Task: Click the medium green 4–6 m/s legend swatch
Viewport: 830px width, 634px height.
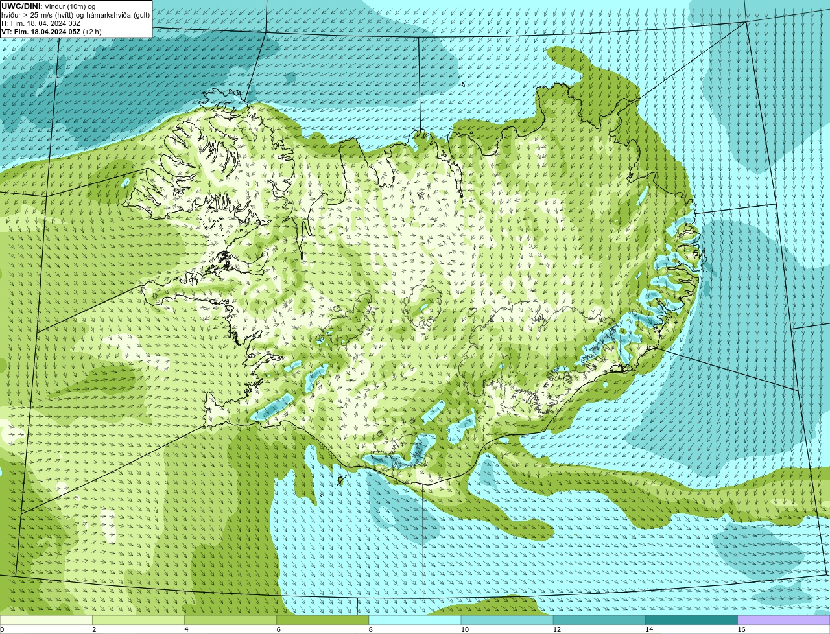Action: coord(230,620)
